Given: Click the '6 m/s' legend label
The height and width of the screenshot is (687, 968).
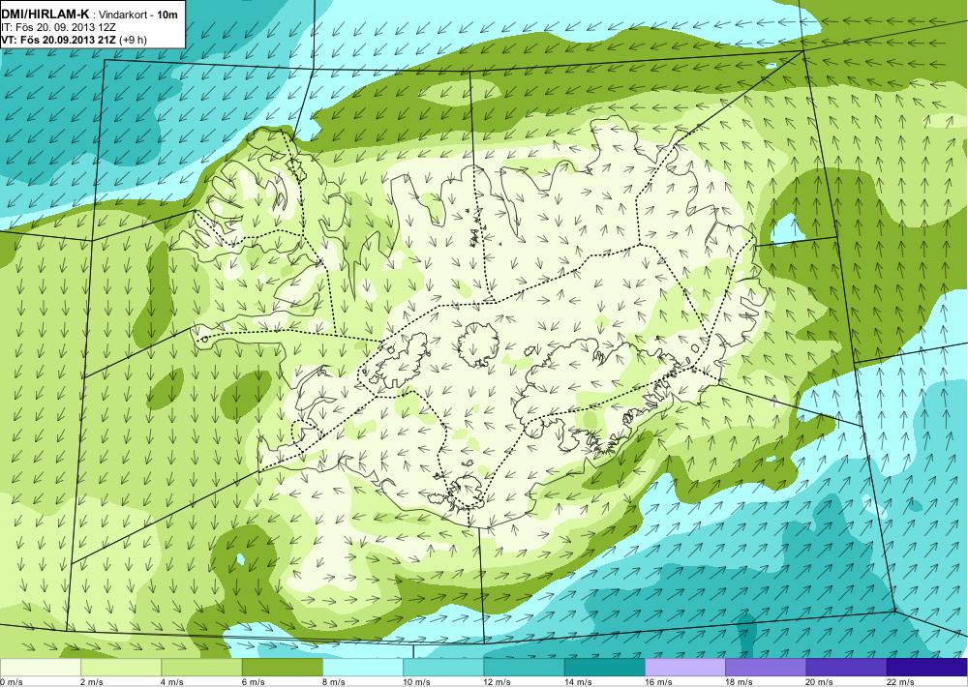Looking at the screenshot, I should (x=253, y=682).
